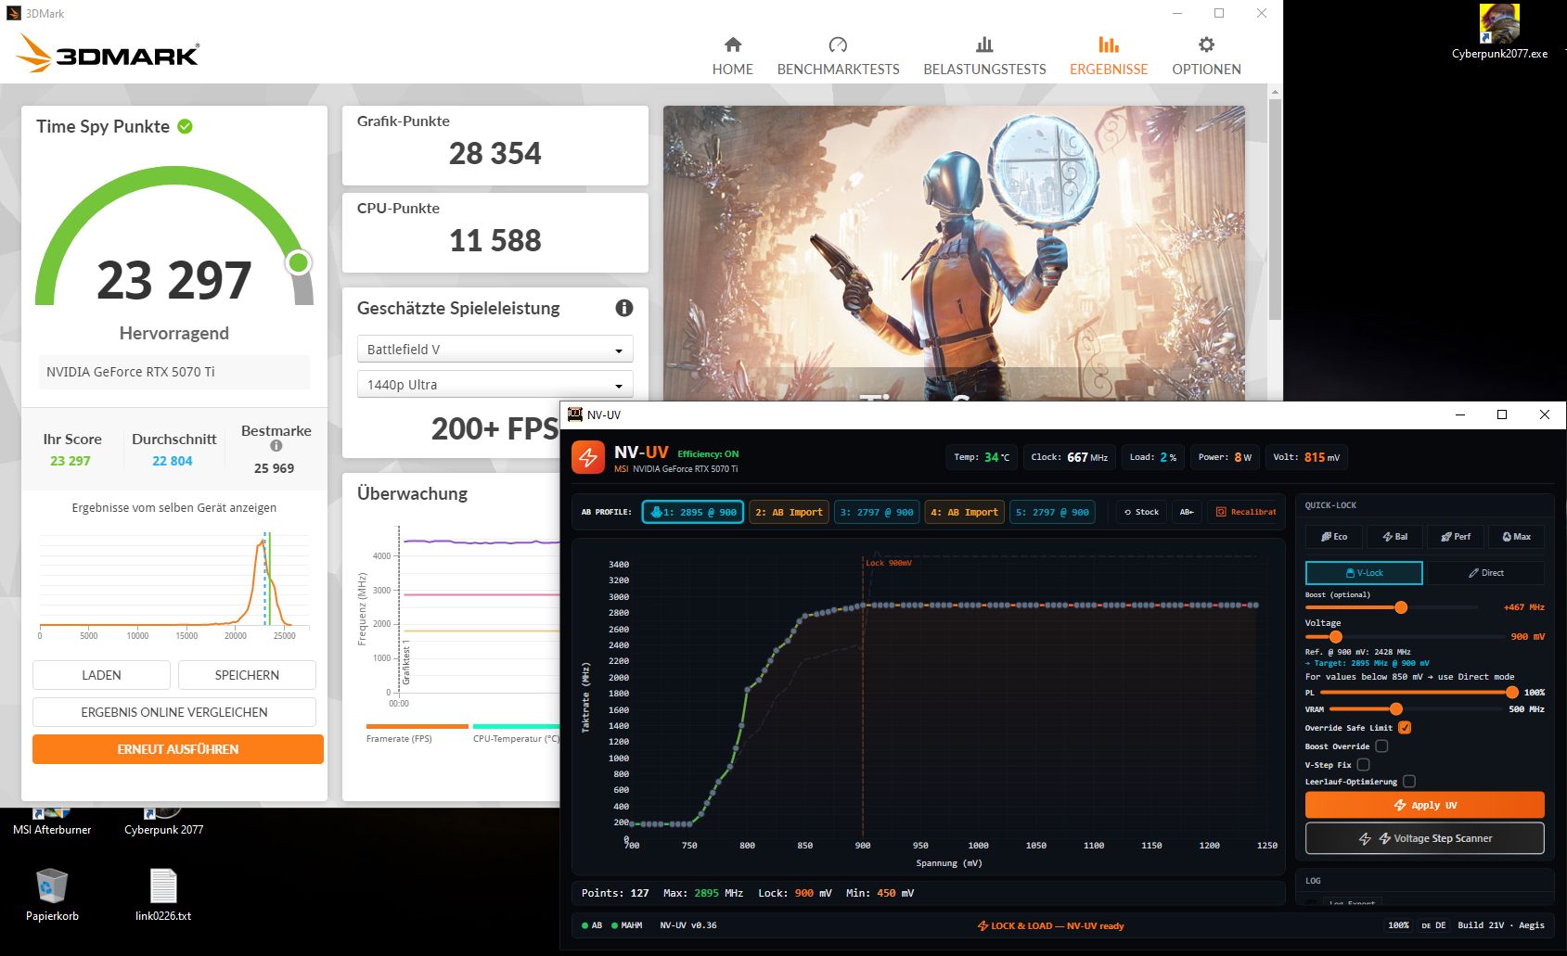This screenshot has height=956, width=1567.
Task: Click the NV-UV lightning logo icon
Action: pyautogui.click(x=588, y=456)
